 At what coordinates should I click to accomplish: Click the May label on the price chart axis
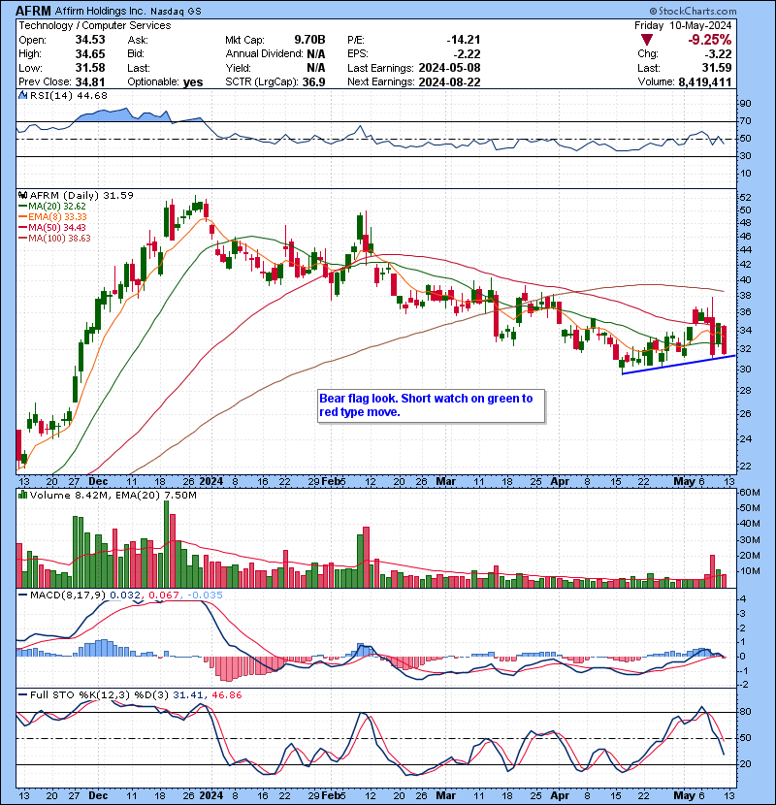pyautogui.click(x=685, y=482)
